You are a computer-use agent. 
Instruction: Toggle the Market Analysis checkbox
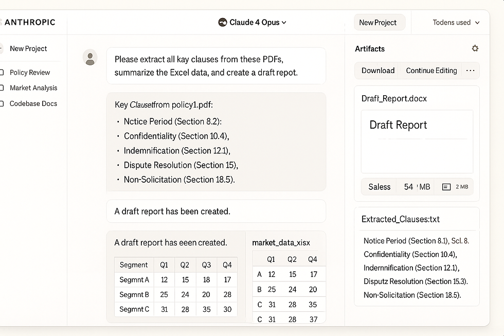[x=2, y=88]
